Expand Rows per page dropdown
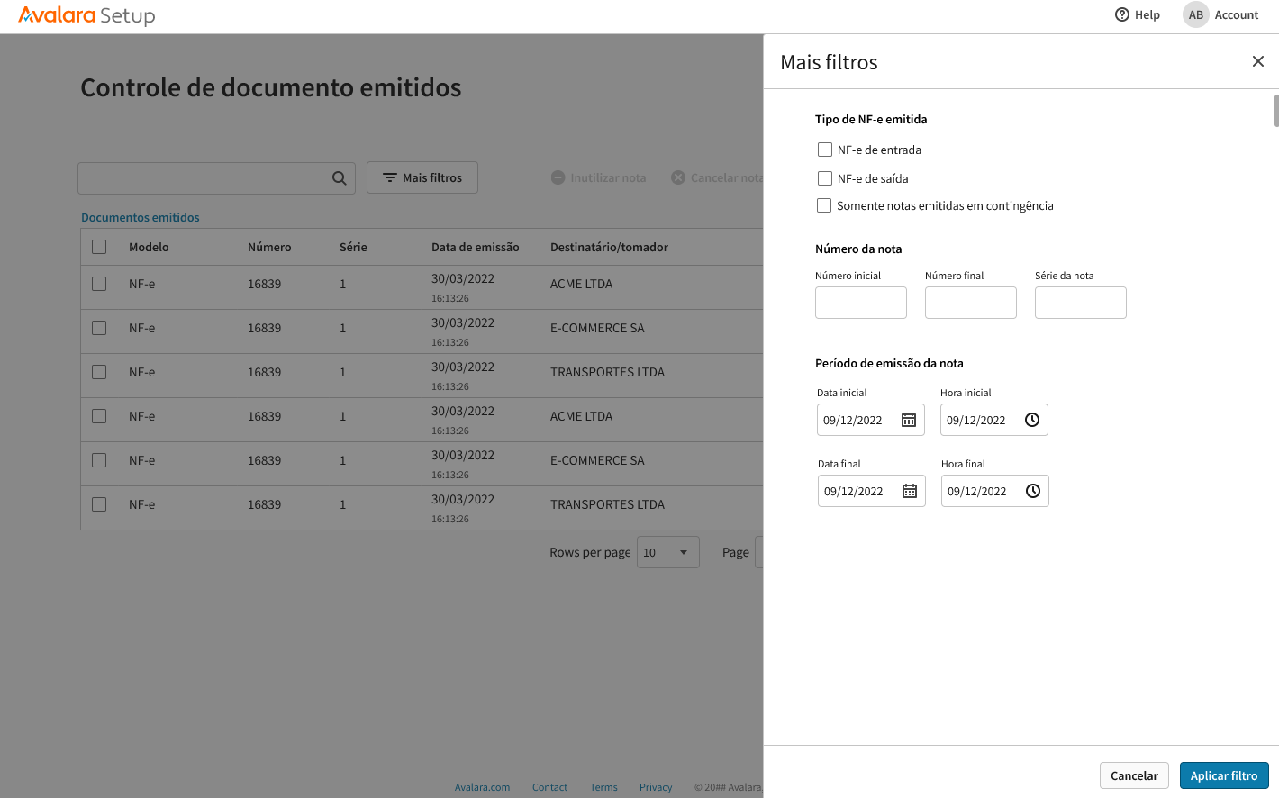Image resolution: width=1279 pixels, height=798 pixels. point(667,552)
